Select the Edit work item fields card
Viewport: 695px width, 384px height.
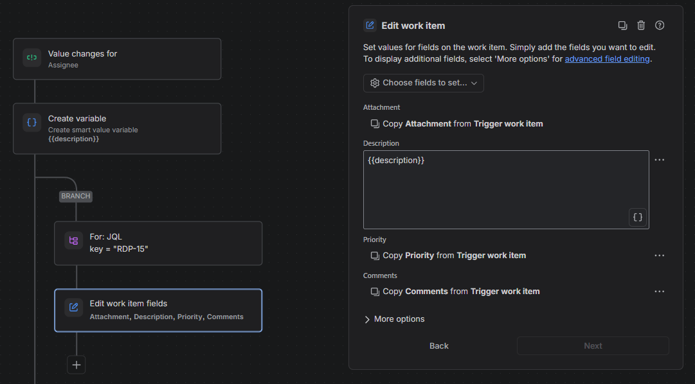tap(158, 310)
